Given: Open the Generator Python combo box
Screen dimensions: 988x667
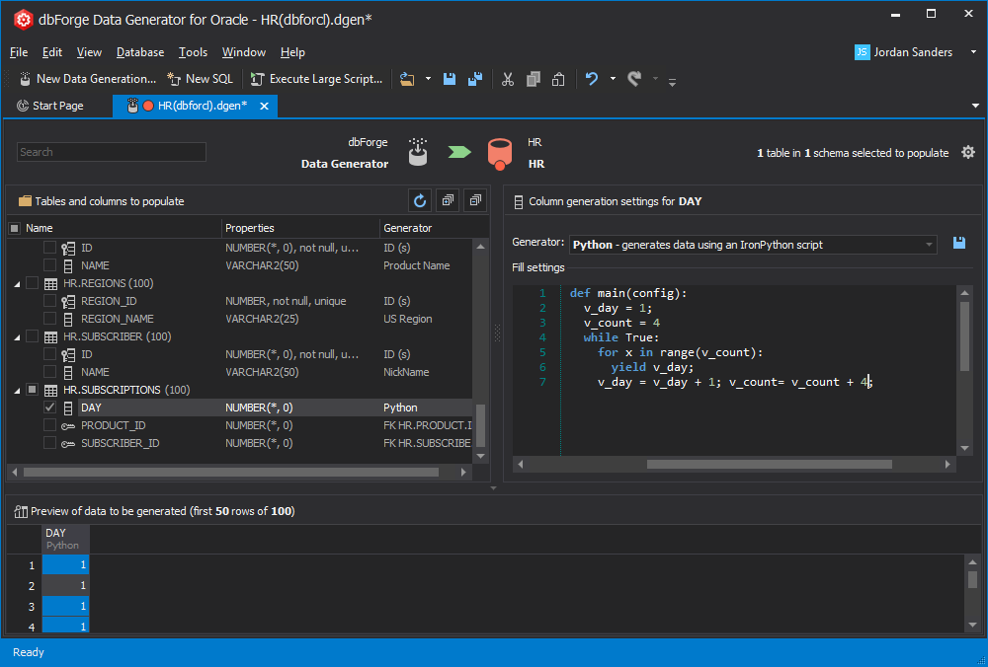Looking at the screenshot, I should (753, 245).
